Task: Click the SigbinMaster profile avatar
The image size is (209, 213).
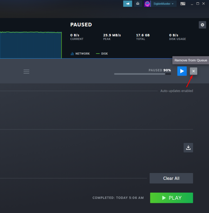Action: pos(147,4)
